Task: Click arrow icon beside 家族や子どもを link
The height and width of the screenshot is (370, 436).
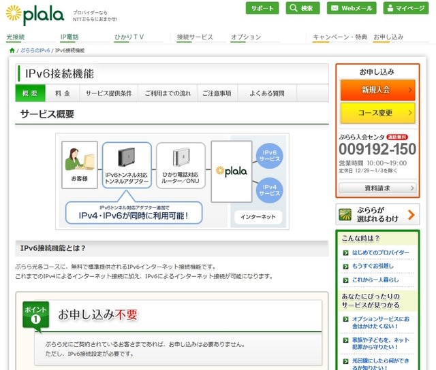Action: 345,340
